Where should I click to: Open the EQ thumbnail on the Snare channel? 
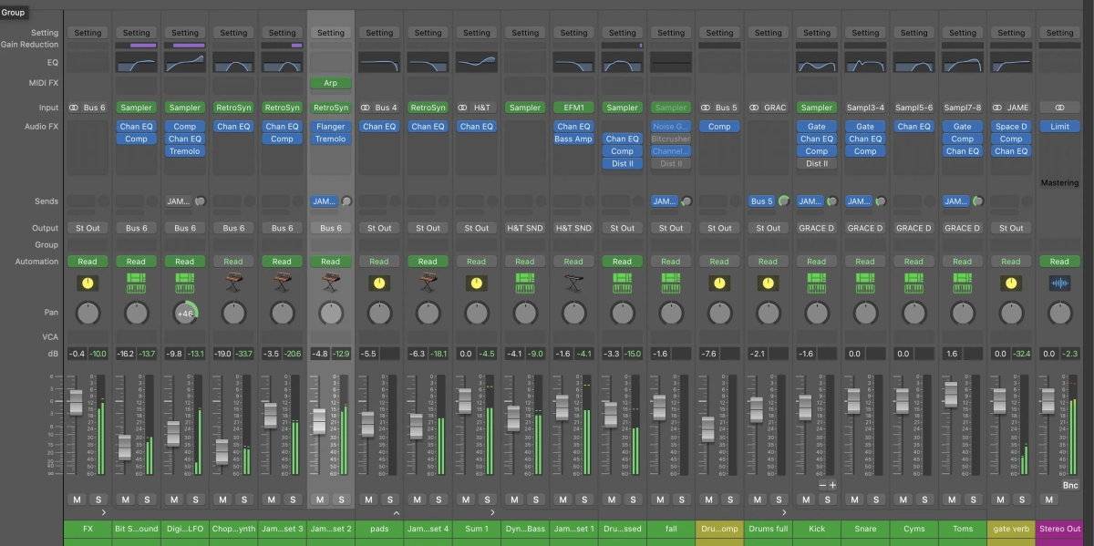coord(865,63)
